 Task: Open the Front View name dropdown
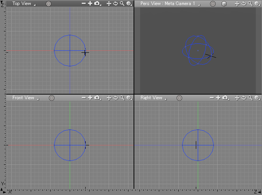[25, 98]
